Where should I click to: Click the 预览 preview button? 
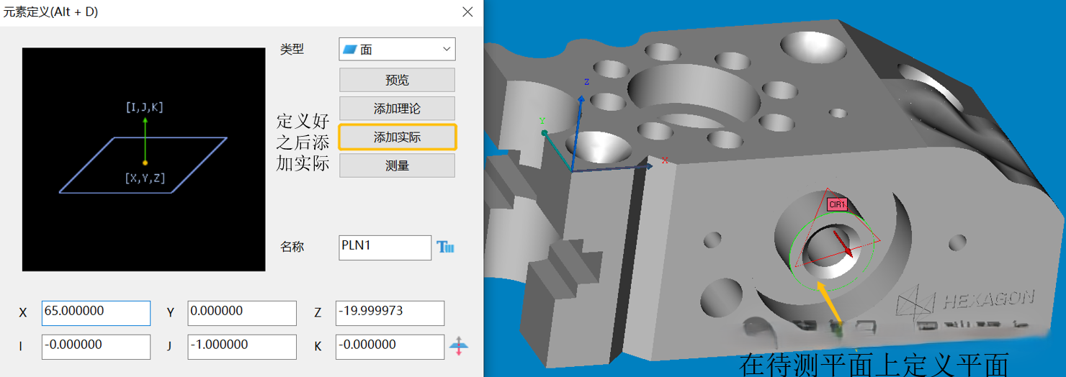397,80
